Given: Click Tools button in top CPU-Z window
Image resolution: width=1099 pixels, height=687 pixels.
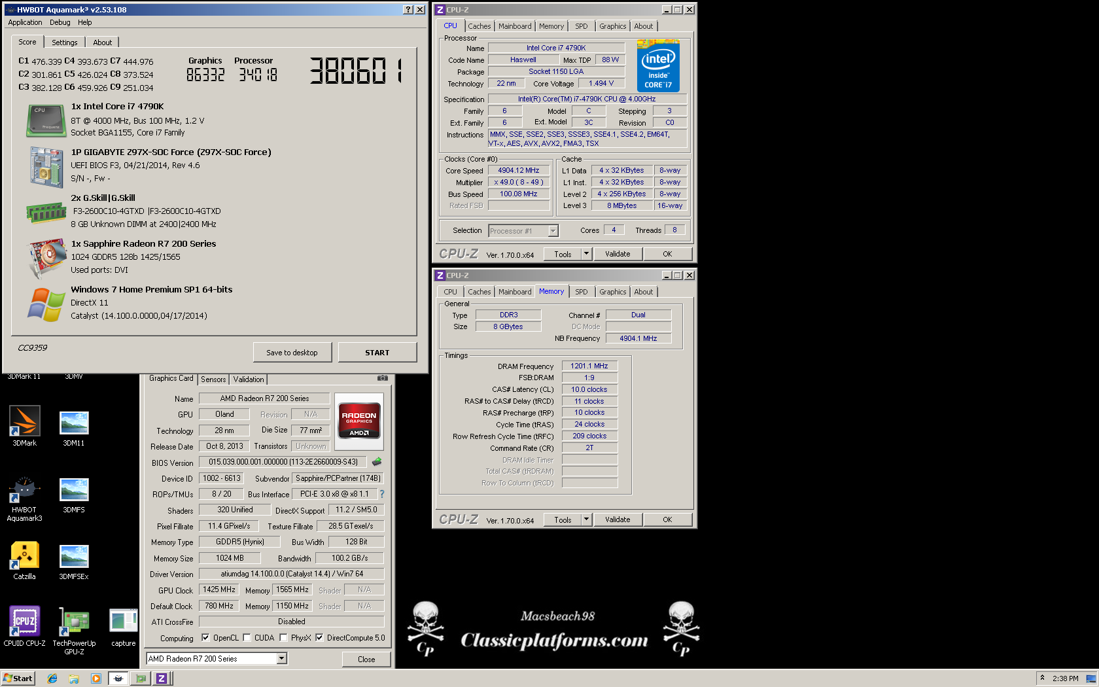Looking at the screenshot, I should [563, 254].
